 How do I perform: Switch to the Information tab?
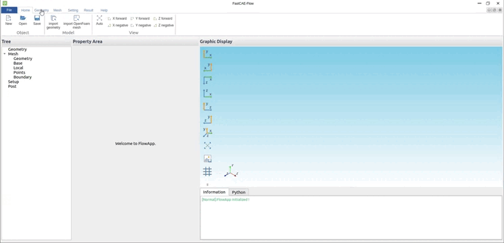point(214,192)
